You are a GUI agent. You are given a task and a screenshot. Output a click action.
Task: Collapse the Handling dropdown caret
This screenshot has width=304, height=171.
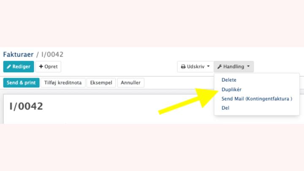click(x=248, y=66)
